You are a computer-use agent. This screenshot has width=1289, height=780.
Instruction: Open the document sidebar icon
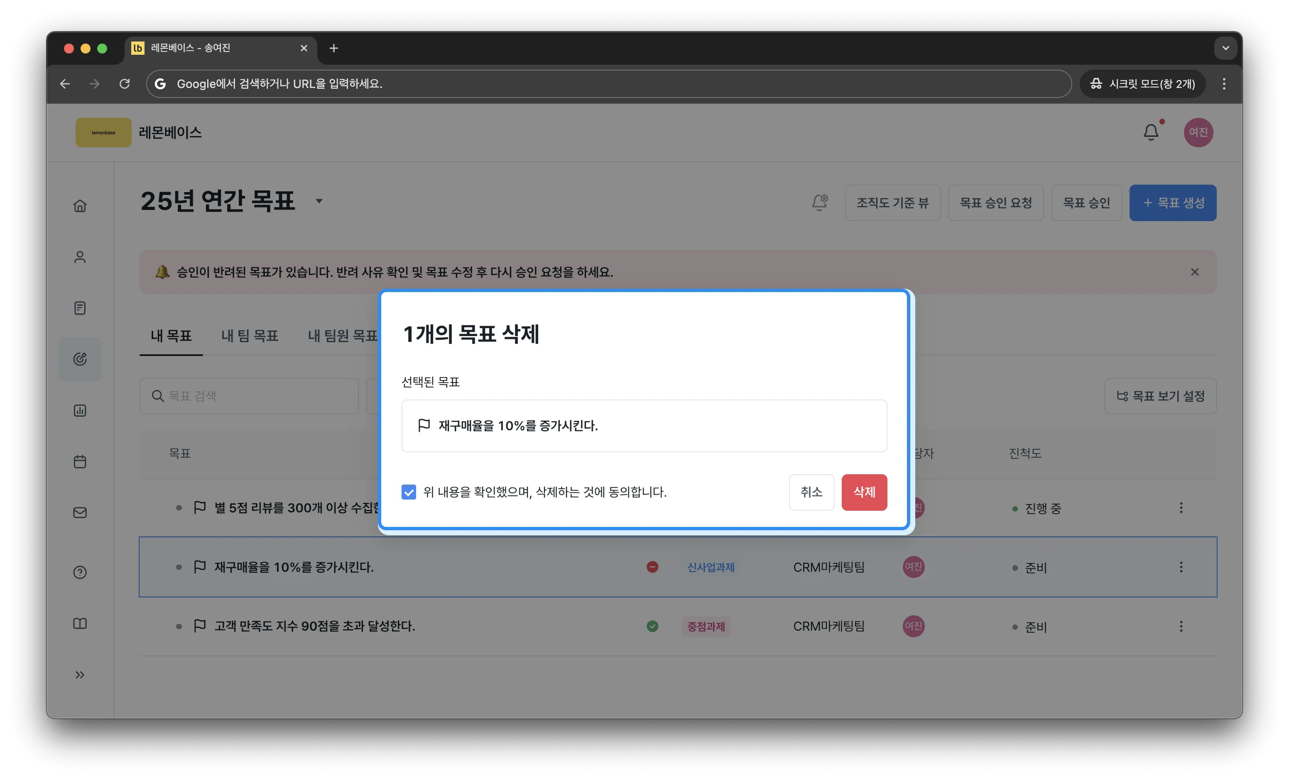click(79, 308)
